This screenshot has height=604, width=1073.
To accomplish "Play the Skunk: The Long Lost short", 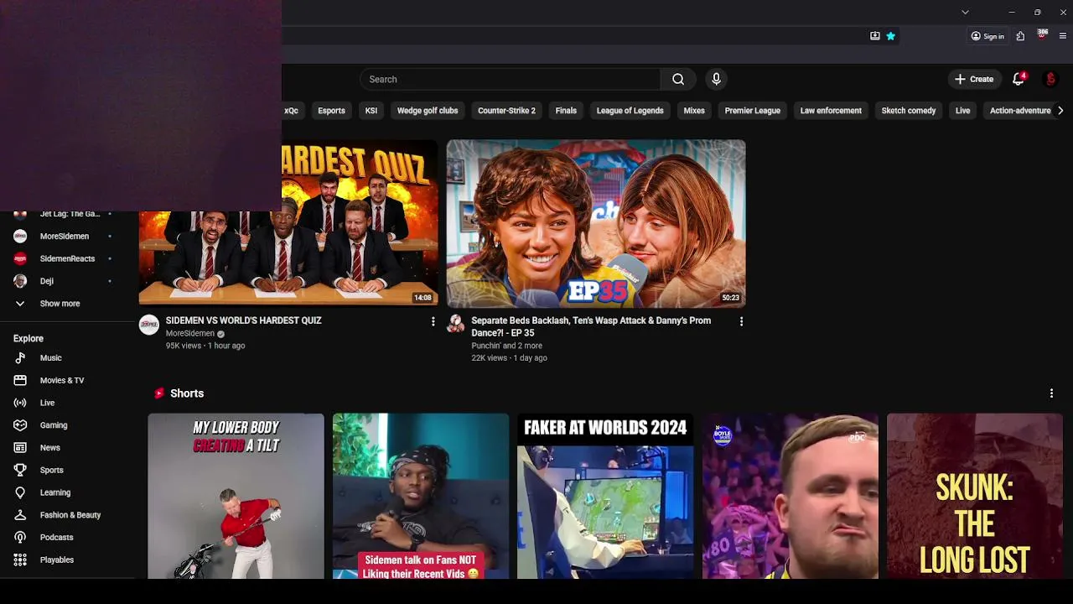I will click(975, 496).
